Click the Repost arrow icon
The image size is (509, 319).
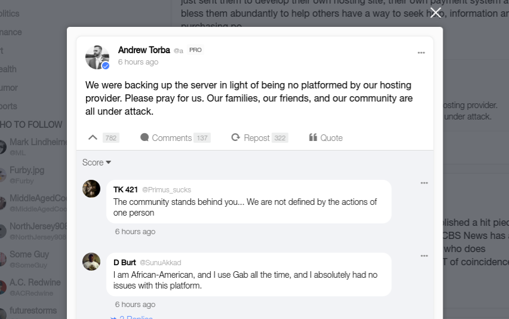pyautogui.click(x=236, y=137)
